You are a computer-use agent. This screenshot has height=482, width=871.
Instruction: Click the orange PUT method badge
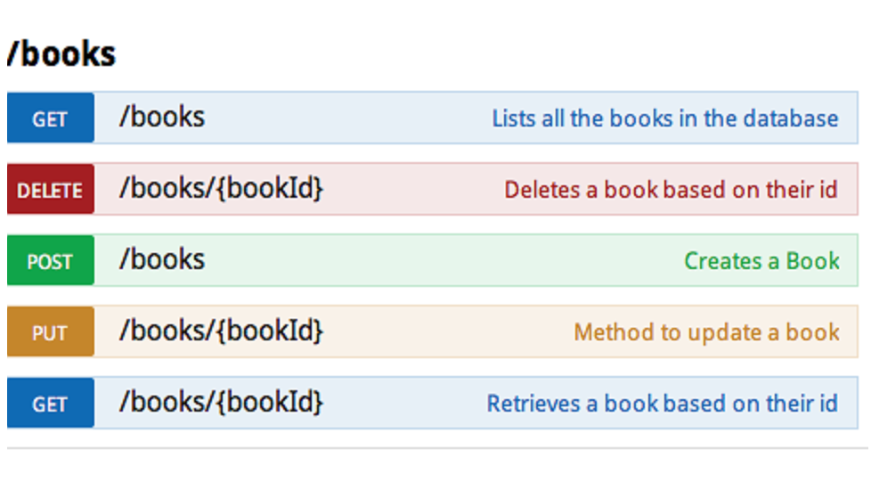click(x=50, y=331)
